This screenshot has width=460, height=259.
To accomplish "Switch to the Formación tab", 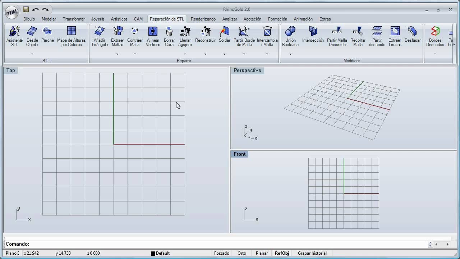I will point(278,19).
